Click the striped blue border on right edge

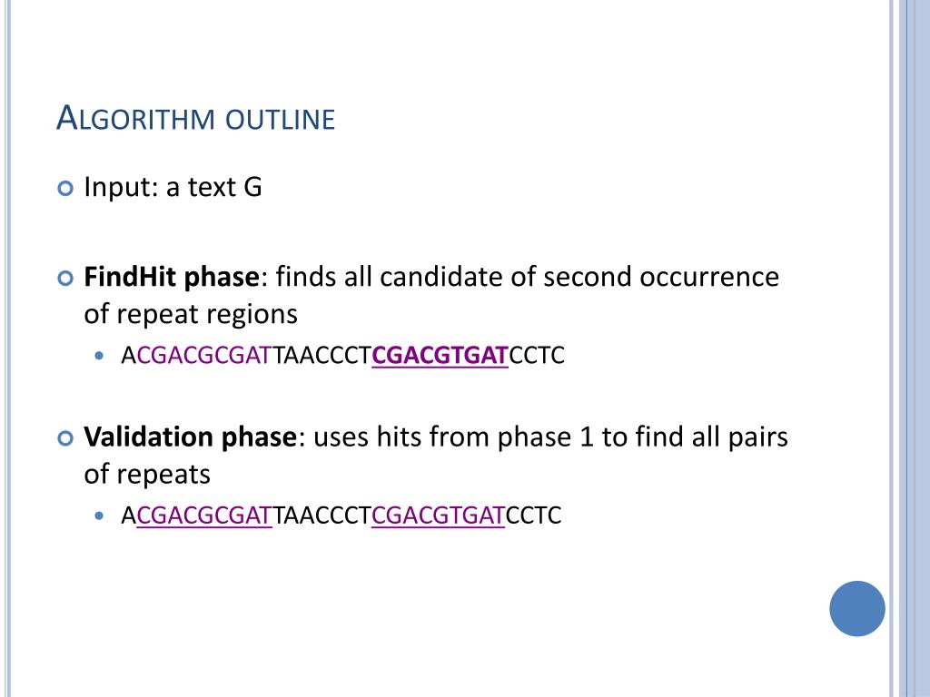908,348
